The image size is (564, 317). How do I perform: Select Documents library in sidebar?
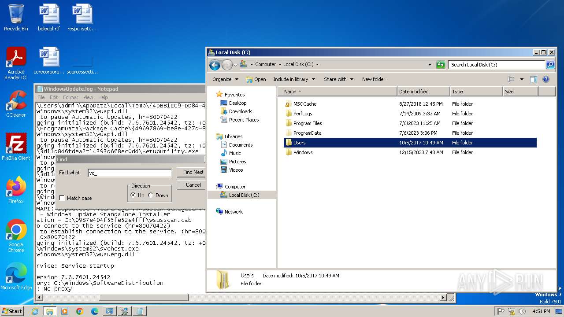tap(241, 145)
